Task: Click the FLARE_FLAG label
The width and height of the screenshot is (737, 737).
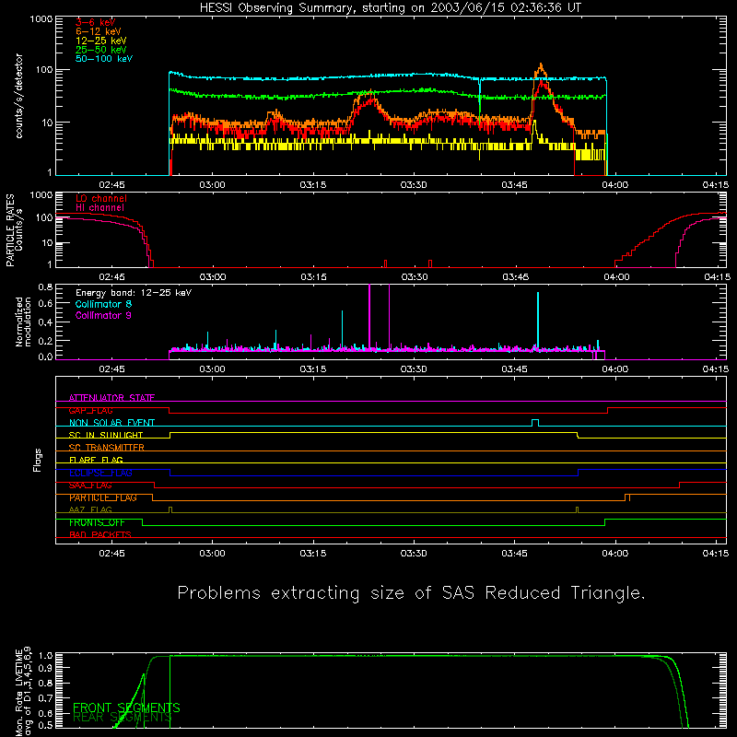Action: pos(96,460)
